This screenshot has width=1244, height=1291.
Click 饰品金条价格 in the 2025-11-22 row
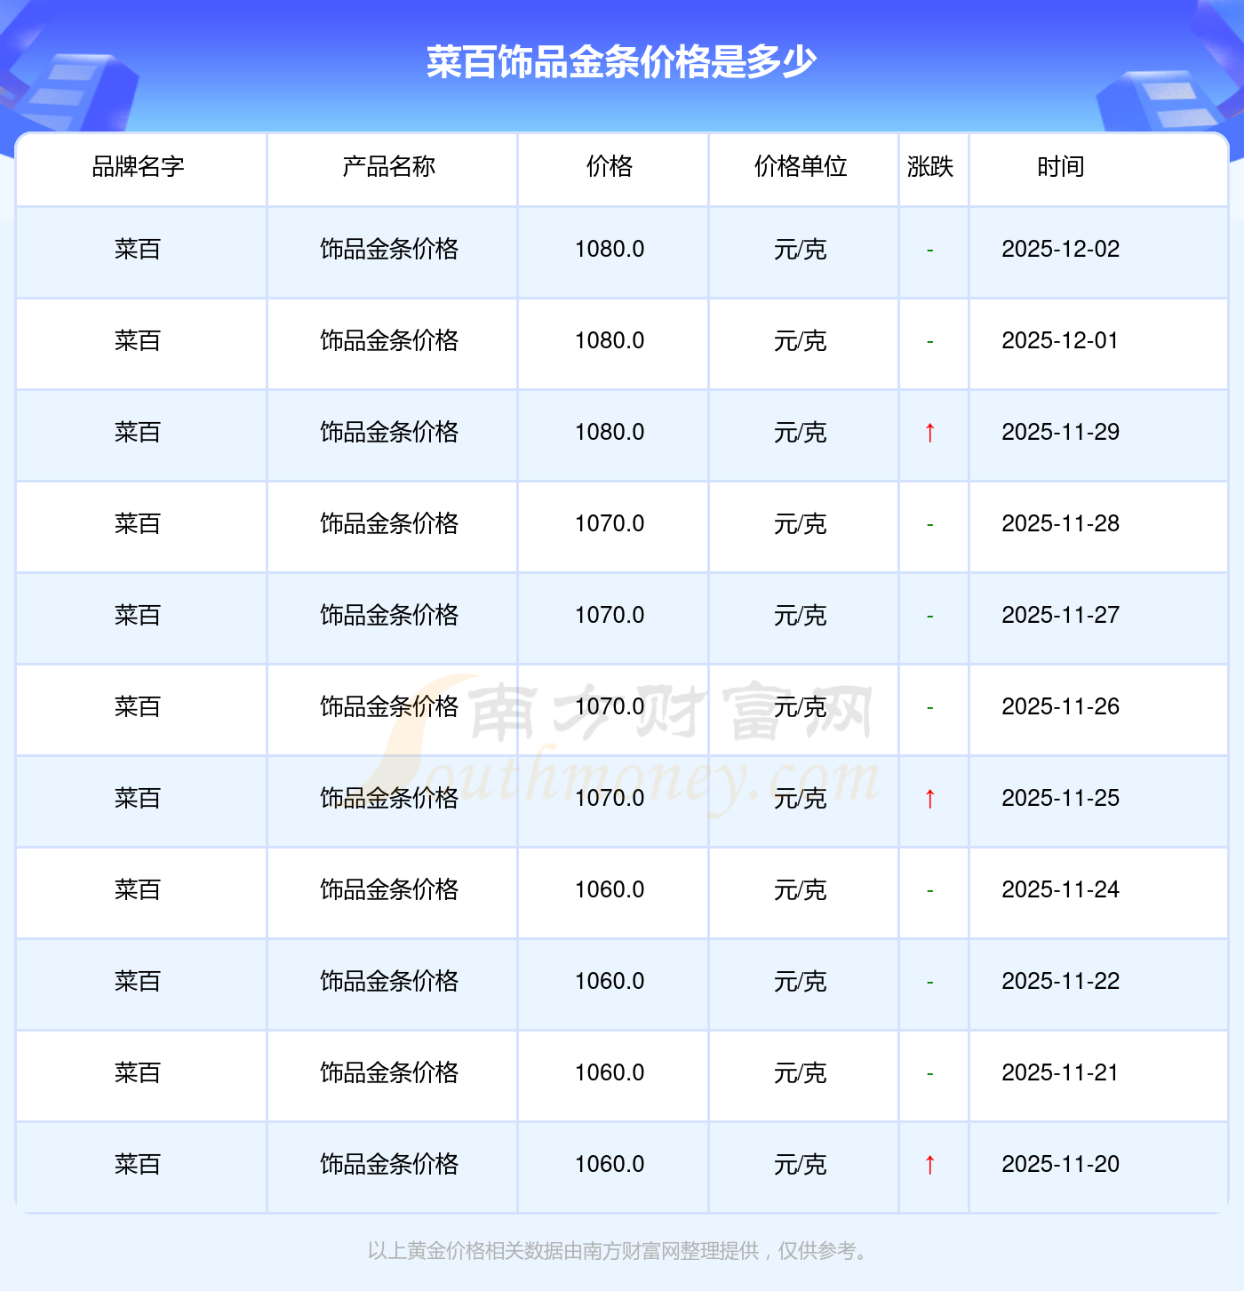pyautogui.click(x=389, y=982)
